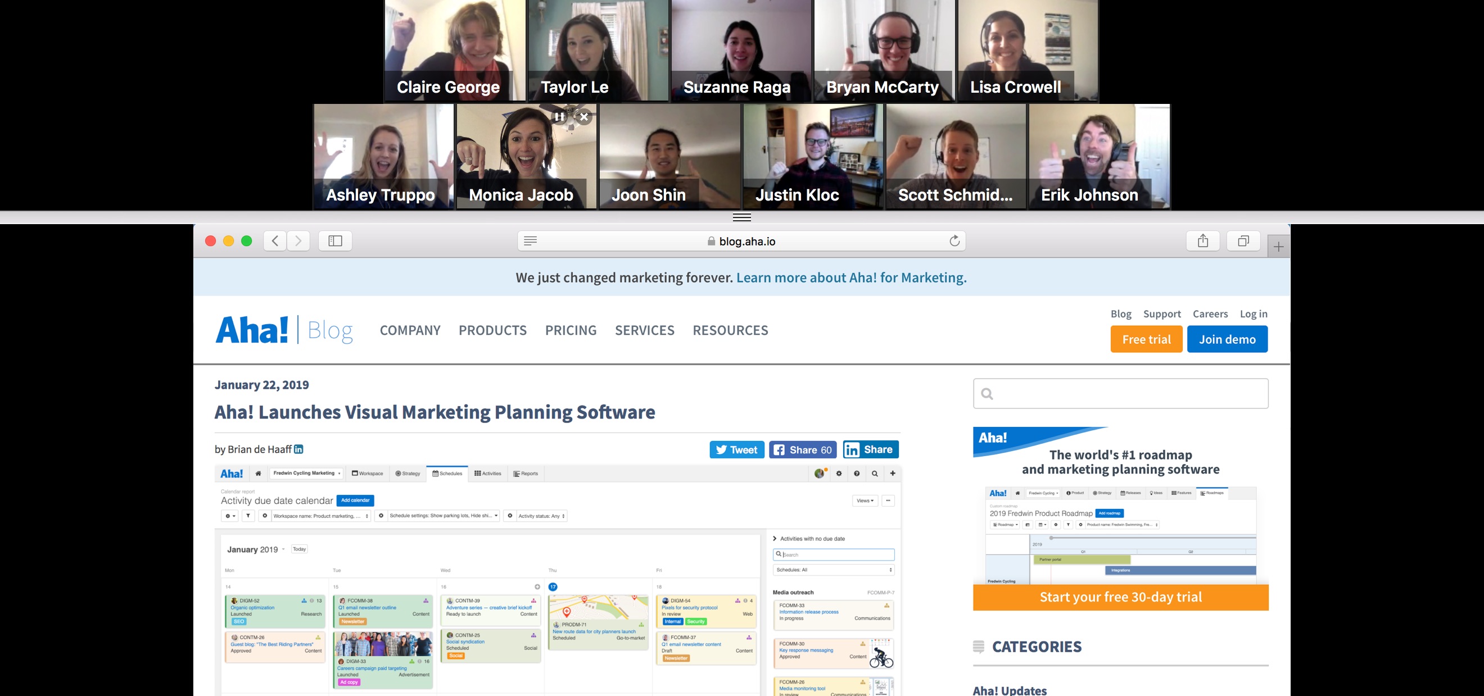Screen dimensions: 1484x696
Task: Toggle Safari Reader view icon
Action: (531, 240)
